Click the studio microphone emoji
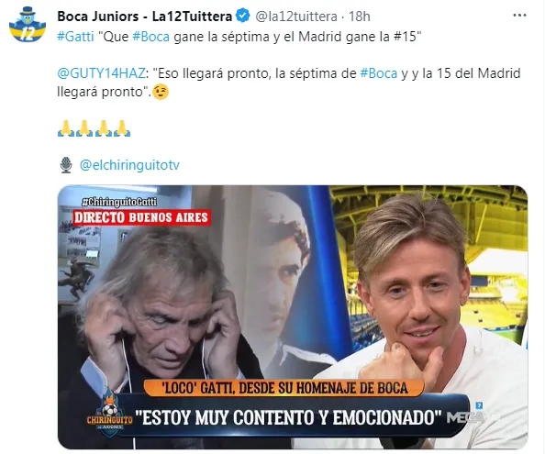This screenshot has width=545, height=454. click(x=66, y=165)
